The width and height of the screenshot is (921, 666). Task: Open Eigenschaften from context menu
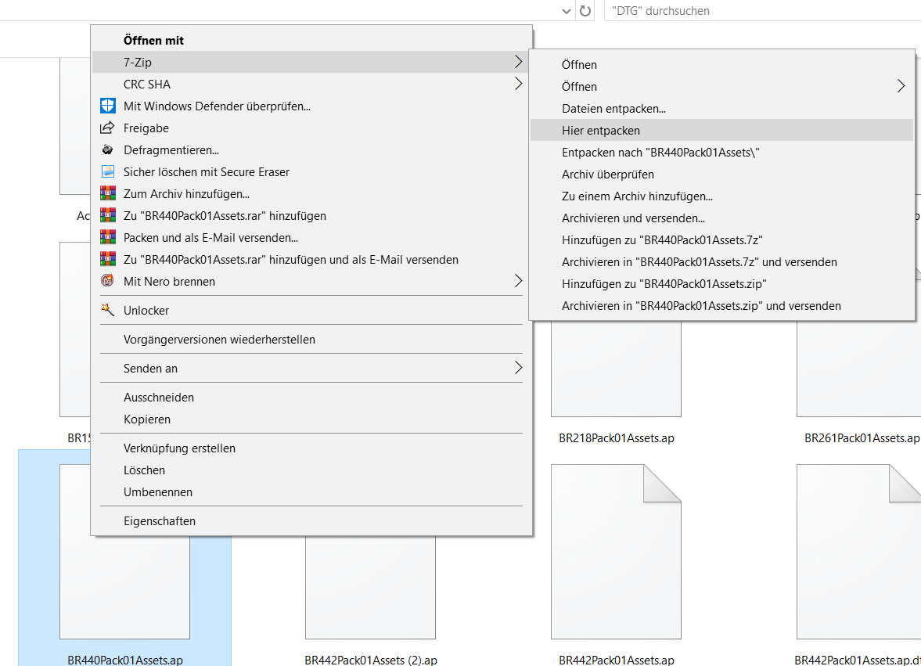click(x=312, y=521)
